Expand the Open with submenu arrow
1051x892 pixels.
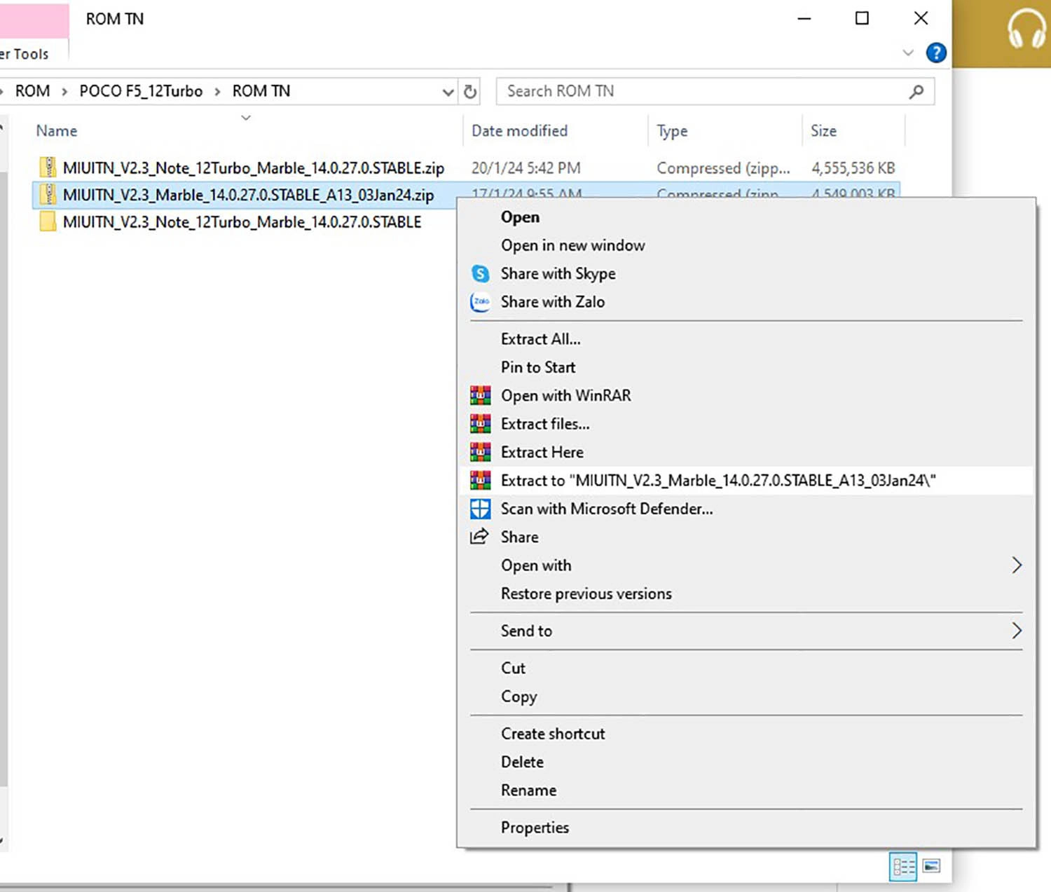1017,565
